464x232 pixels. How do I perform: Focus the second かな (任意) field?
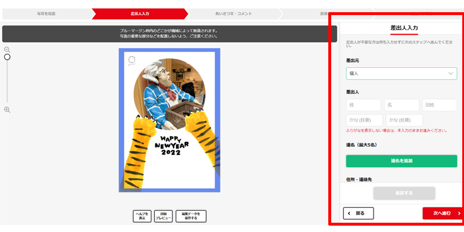click(404, 120)
